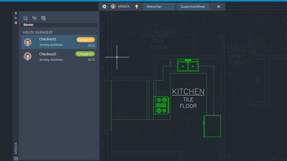287x161 pixels.
Task: Select the Checkout2 trace entry
Action: pos(59,57)
